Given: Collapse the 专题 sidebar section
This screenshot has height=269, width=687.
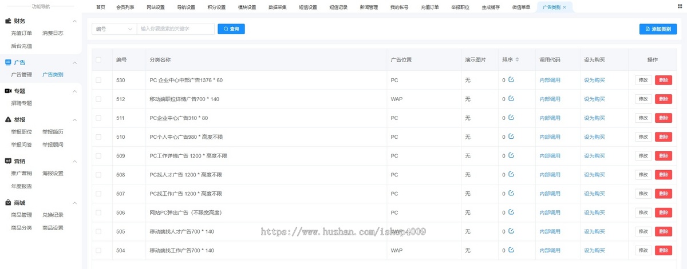Looking at the screenshot, I should pyautogui.click(x=74, y=91).
